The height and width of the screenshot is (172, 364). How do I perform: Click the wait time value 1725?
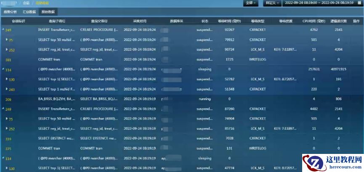pyautogui.click(x=229, y=59)
